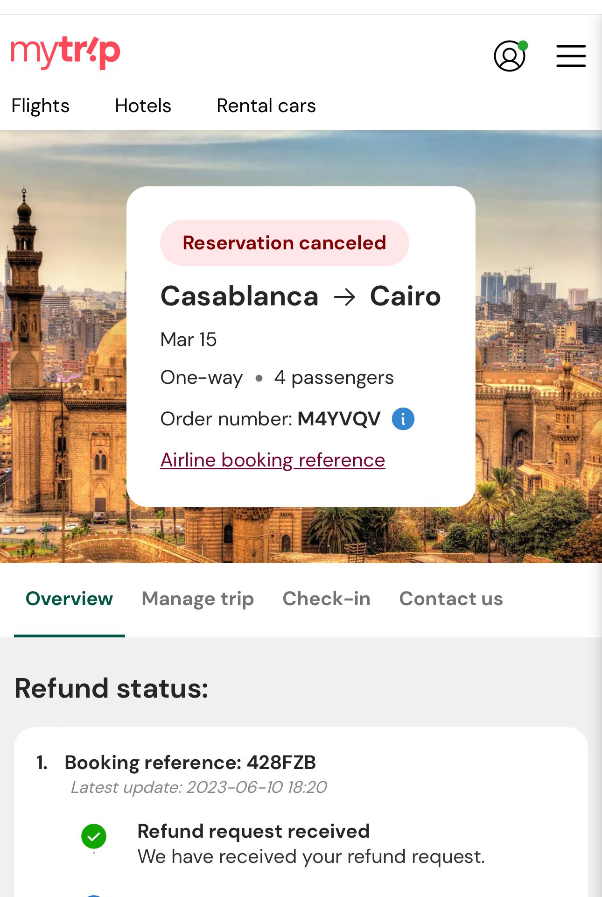602x897 pixels.
Task: Switch to the Manage trip tab
Action: pos(197,599)
